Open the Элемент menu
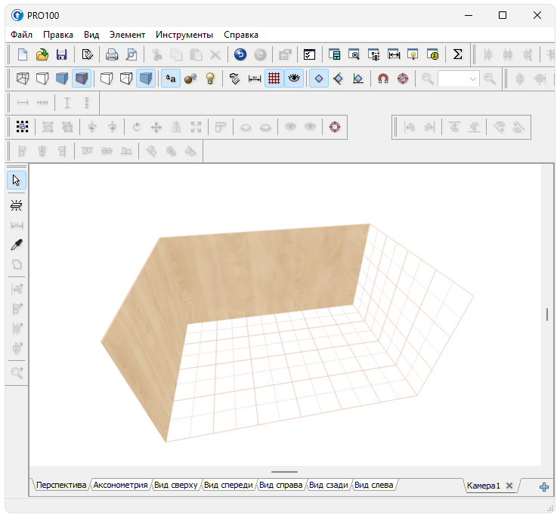Viewport: 560px width, 518px height. click(x=127, y=35)
